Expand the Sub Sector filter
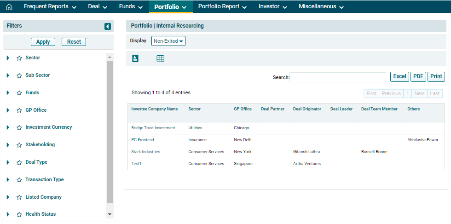 [8, 75]
